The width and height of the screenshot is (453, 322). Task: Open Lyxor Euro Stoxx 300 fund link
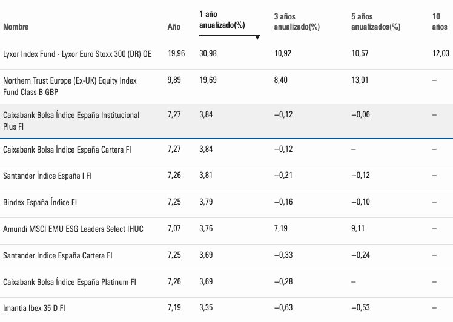pos(78,54)
